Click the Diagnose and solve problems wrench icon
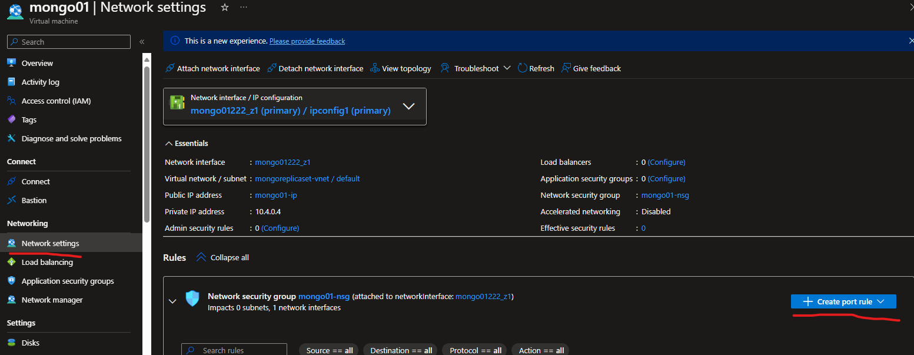 click(x=11, y=138)
